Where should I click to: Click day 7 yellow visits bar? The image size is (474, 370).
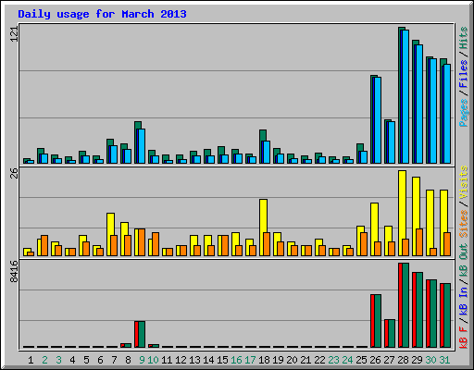(110, 234)
